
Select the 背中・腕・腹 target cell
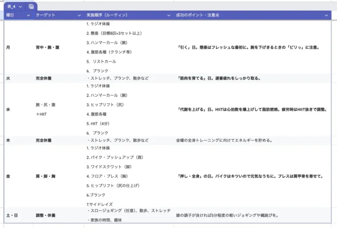[48, 48]
